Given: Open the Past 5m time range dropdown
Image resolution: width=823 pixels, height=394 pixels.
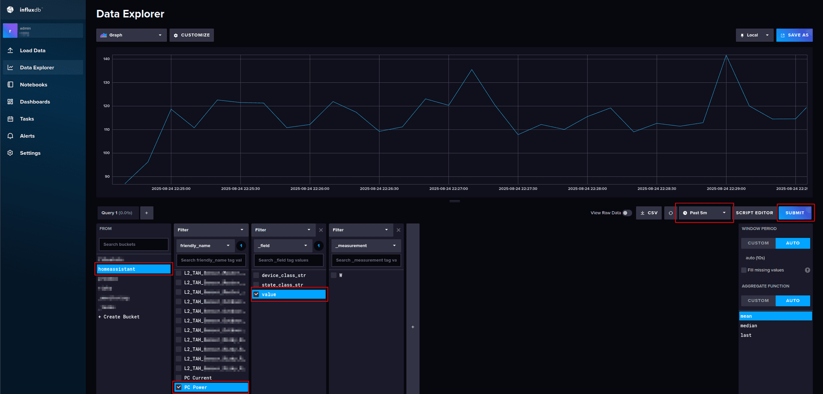Looking at the screenshot, I should tap(703, 213).
